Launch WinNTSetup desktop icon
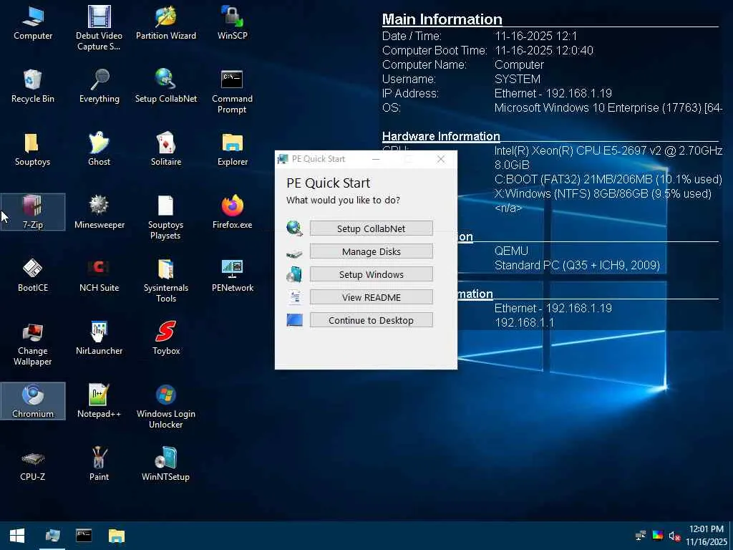Viewport: 733px width, 550px height. pos(166,464)
